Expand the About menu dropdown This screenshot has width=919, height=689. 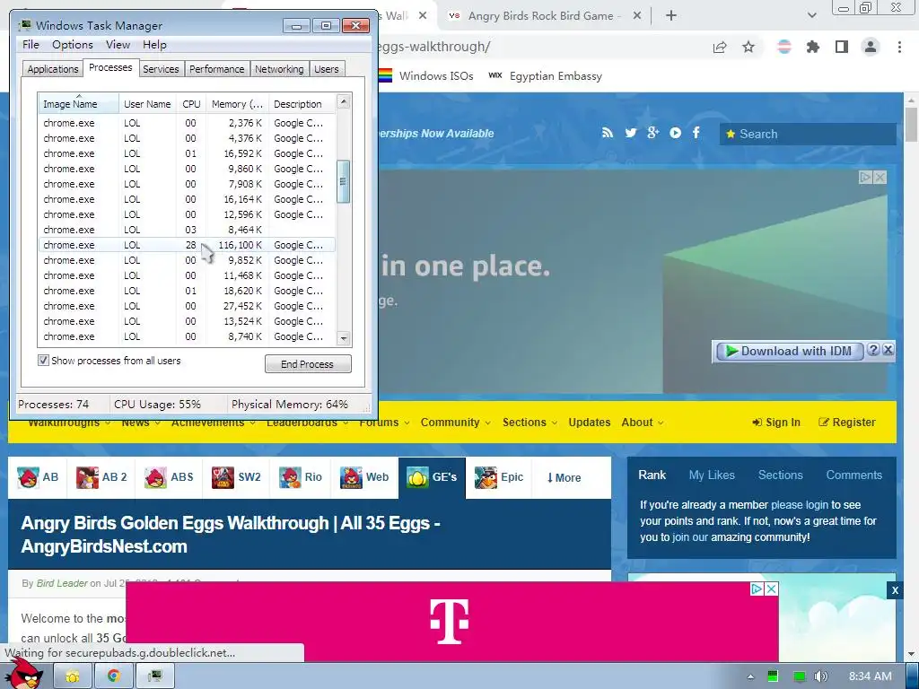click(x=643, y=423)
